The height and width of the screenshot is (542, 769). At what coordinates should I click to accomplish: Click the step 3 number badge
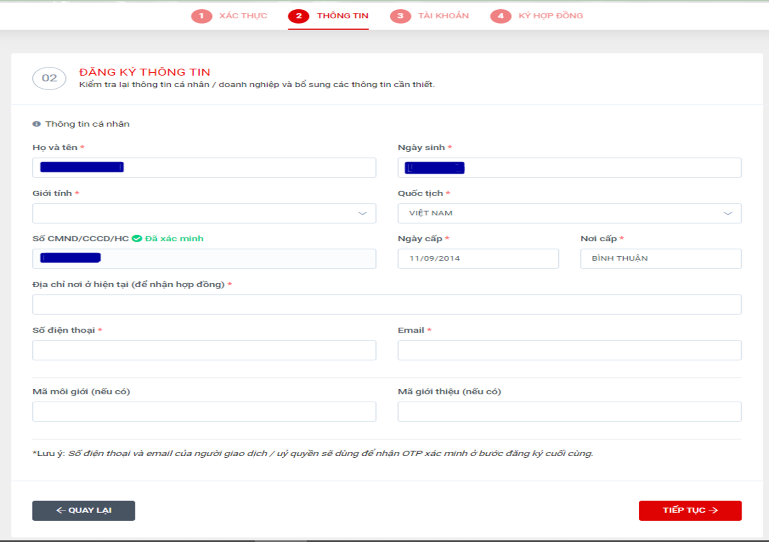[x=400, y=16]
